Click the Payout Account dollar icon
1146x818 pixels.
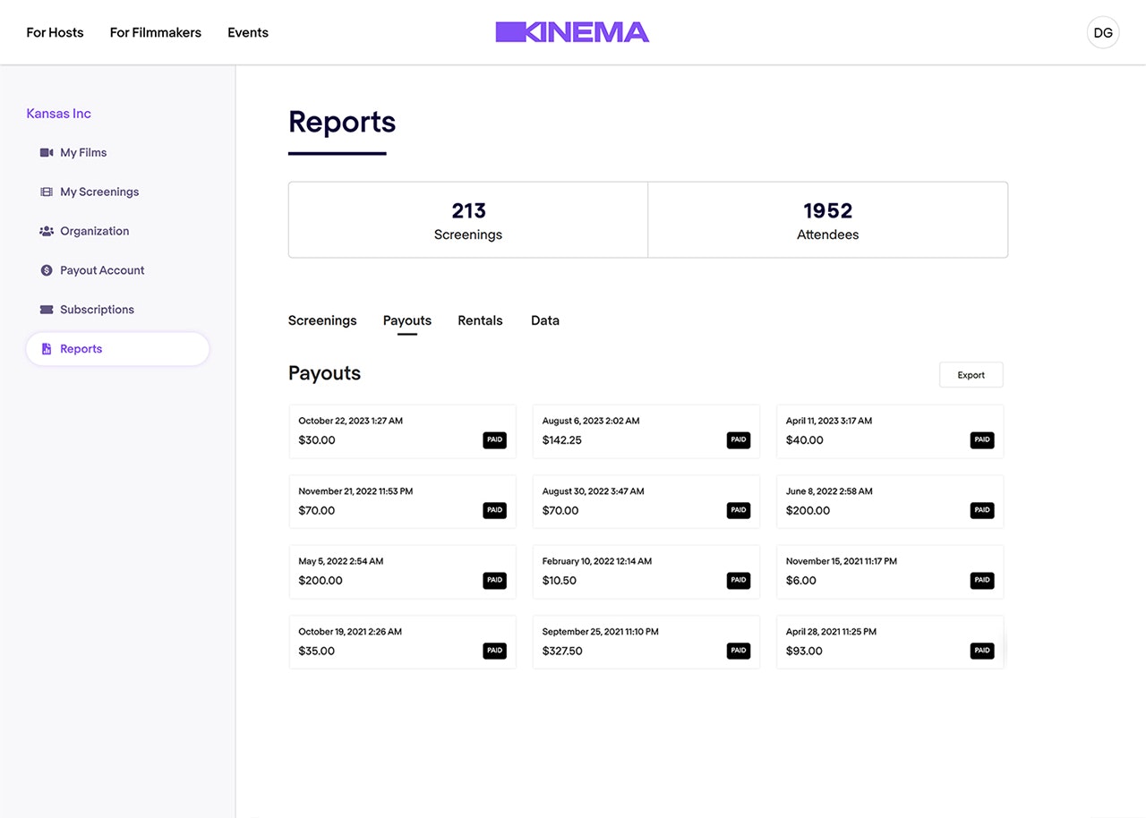(47, 270)
